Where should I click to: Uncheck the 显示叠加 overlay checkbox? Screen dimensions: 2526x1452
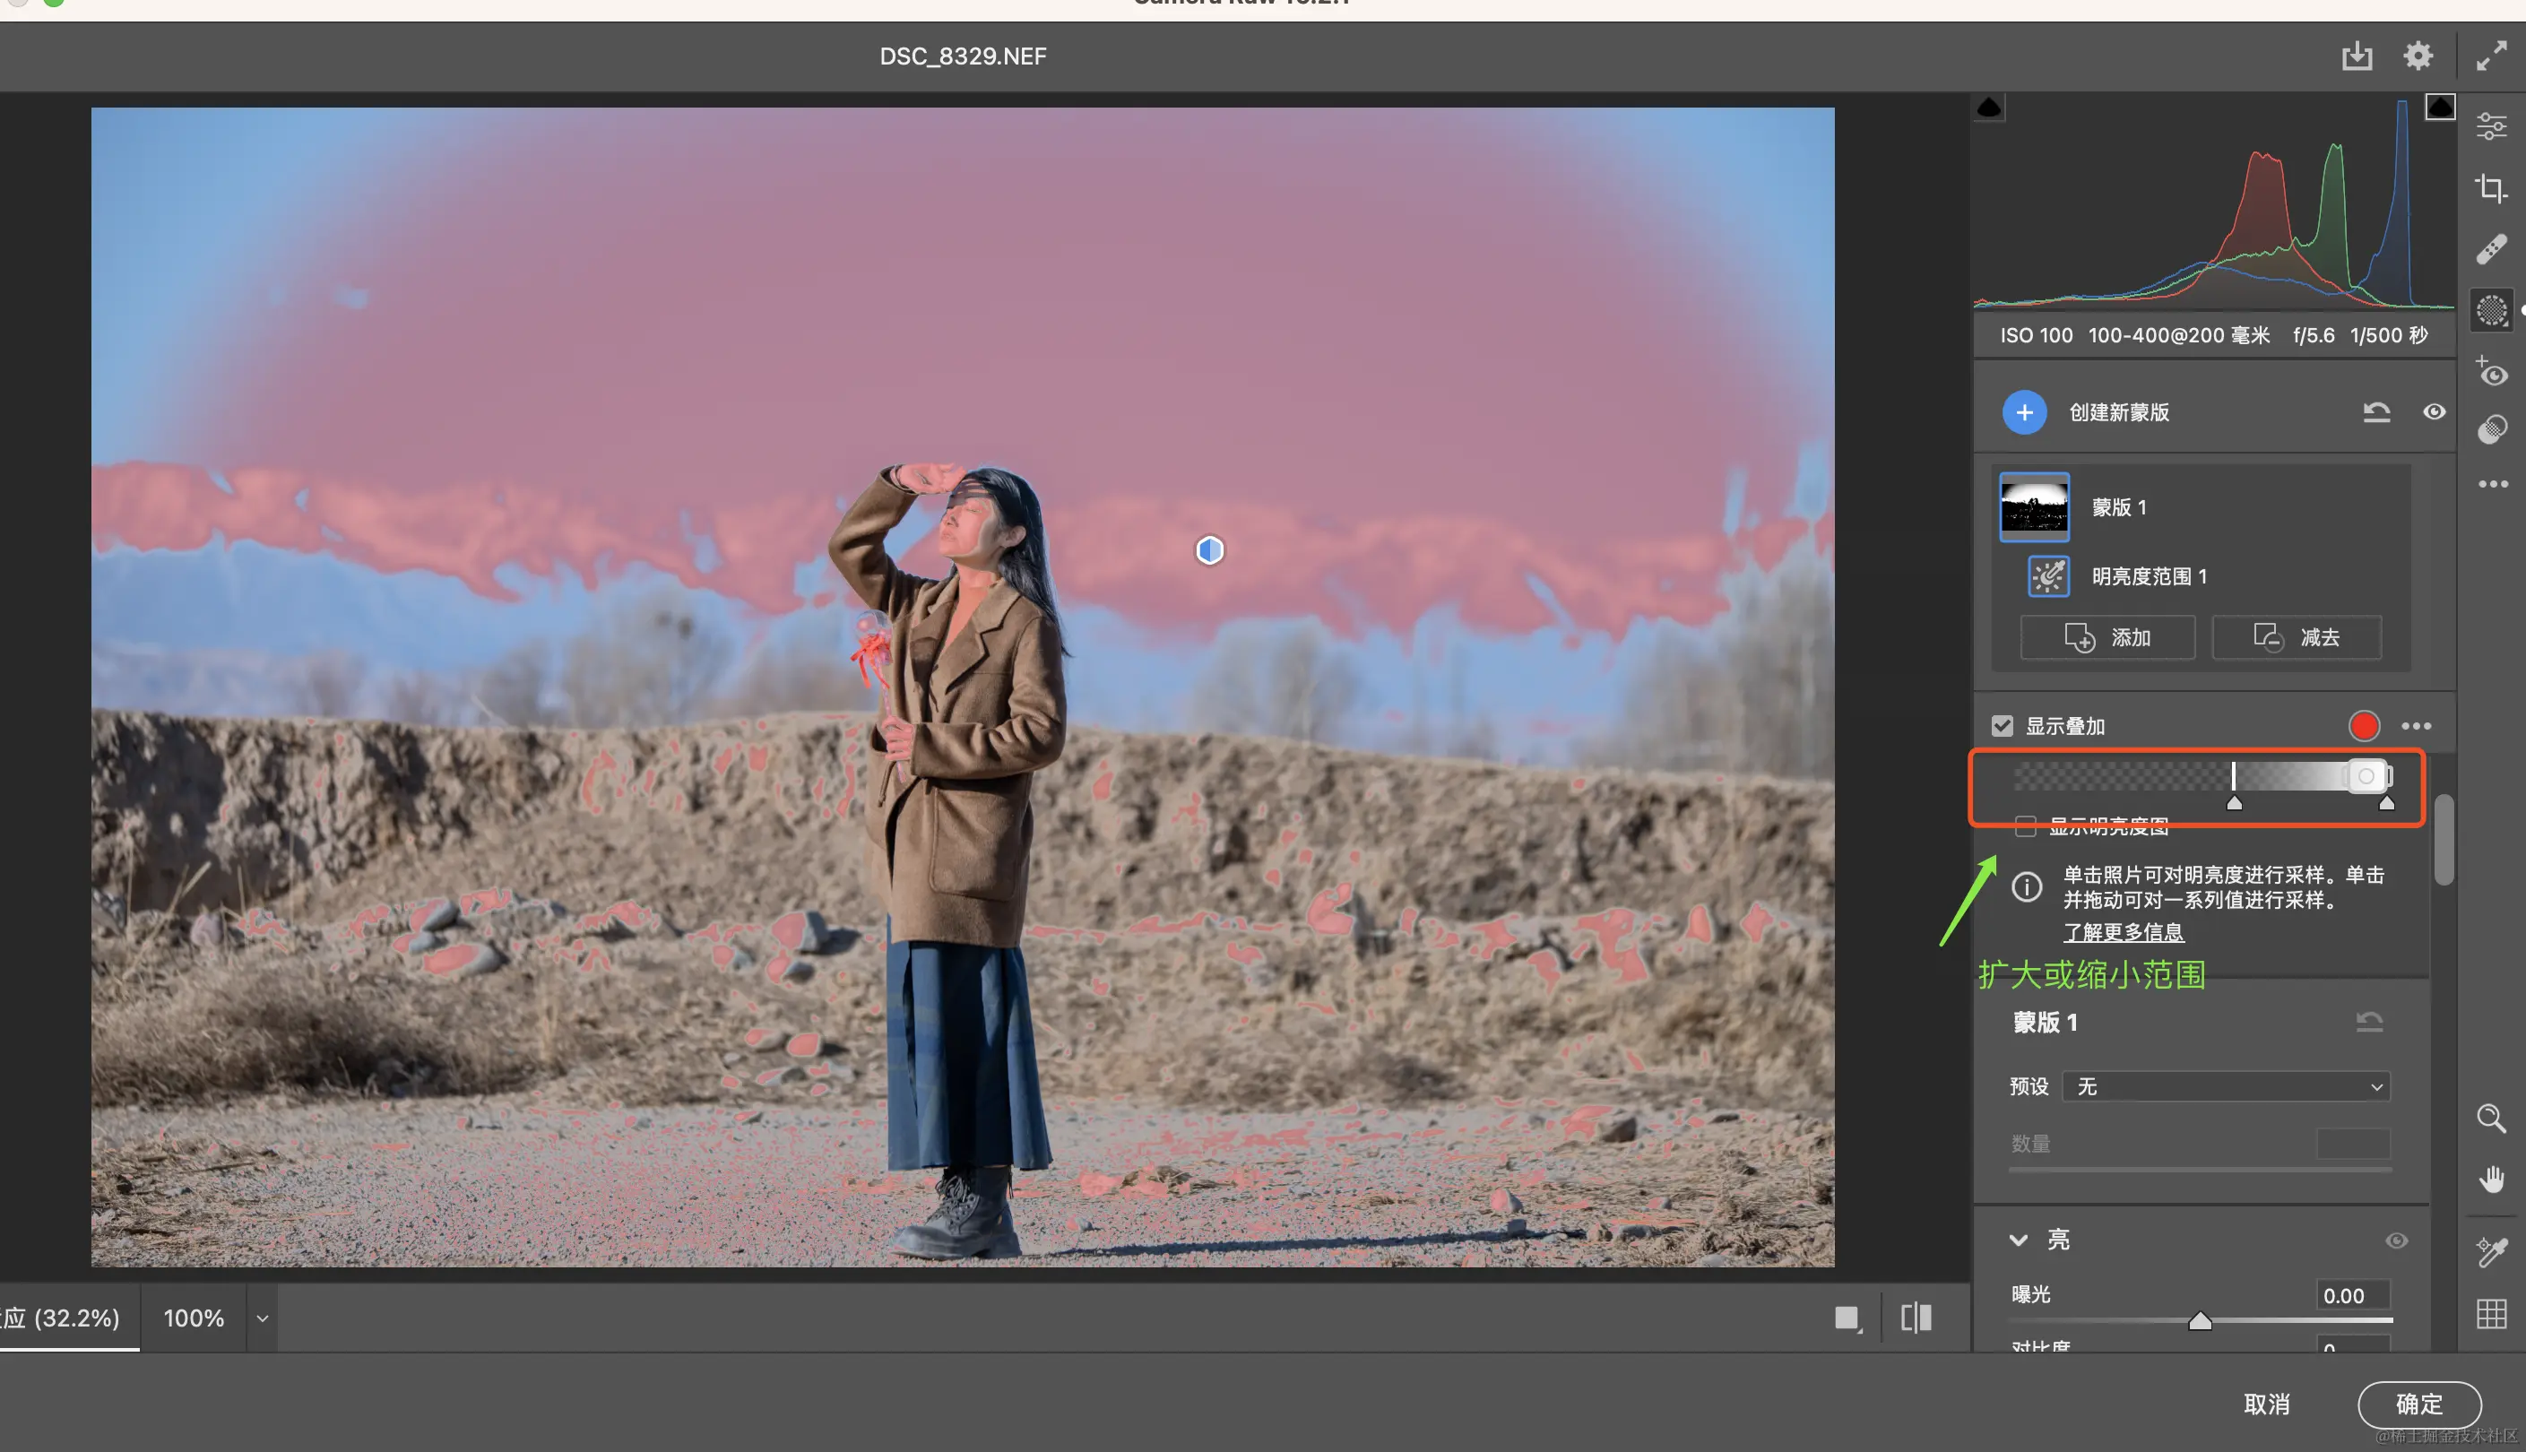[x=2002, y=726]
